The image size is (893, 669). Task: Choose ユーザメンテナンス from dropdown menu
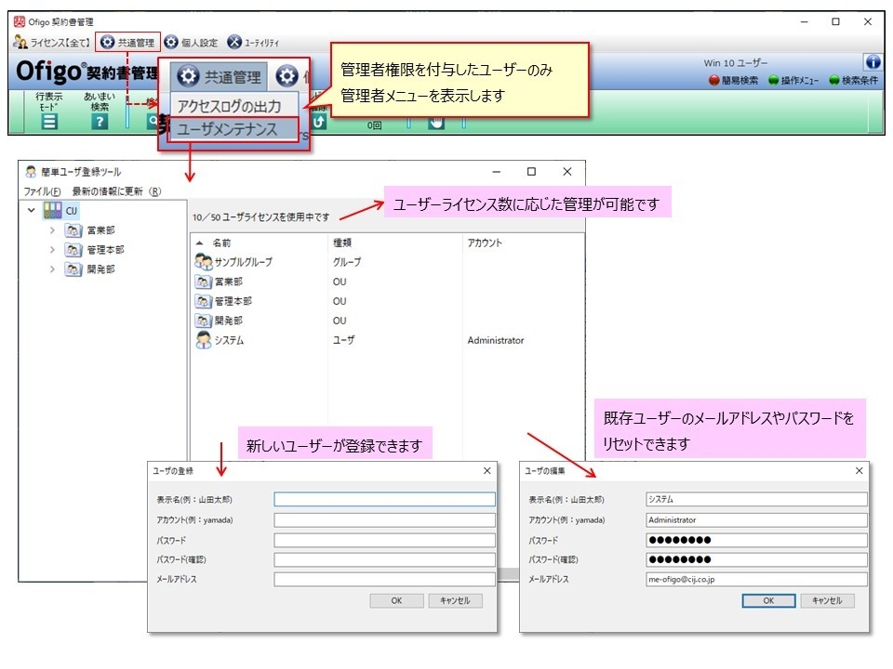228,129
